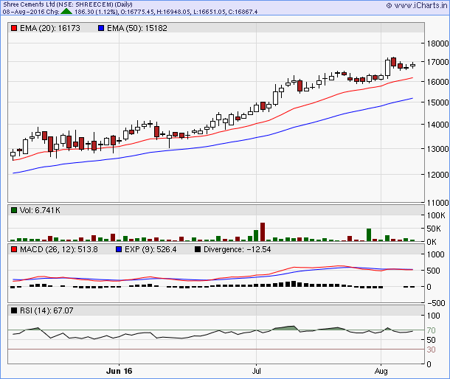Click the 'EXP (9): 526.4' label
This screenshot has height=379, width=450.
pyautogui.click(x=150, y=249)
